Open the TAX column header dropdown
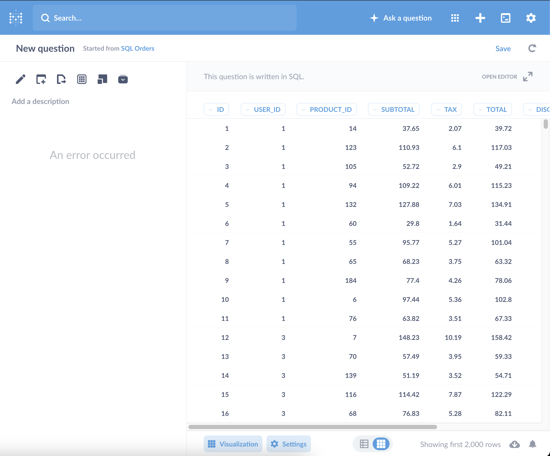The height and width of the screenshot is (456, 550). [447, 110]
